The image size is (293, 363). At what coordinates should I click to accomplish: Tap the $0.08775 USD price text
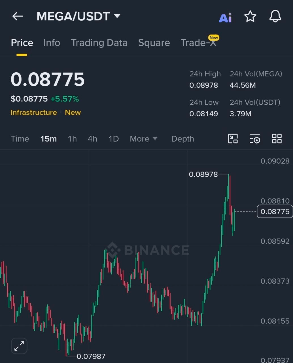[29, 99]
